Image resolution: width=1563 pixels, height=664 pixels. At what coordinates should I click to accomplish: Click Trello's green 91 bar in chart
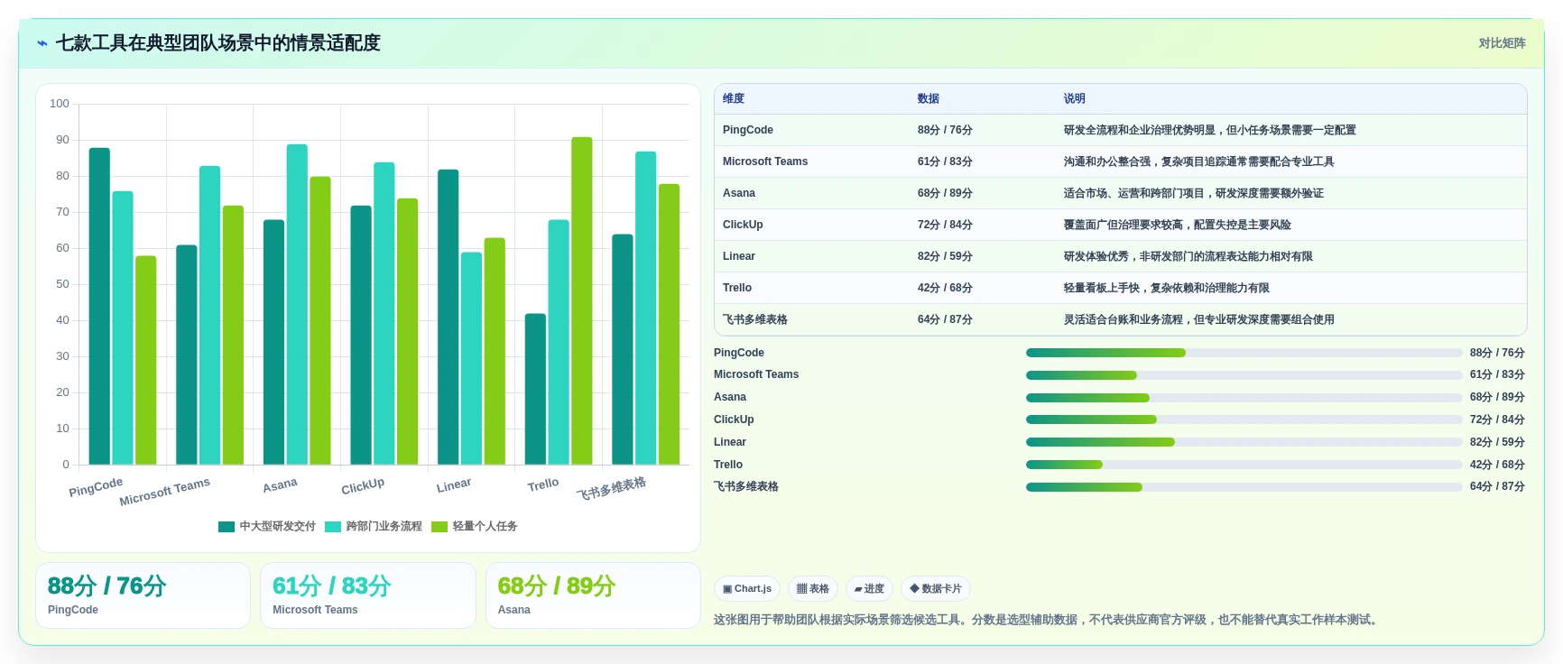[x=582, y=301]
